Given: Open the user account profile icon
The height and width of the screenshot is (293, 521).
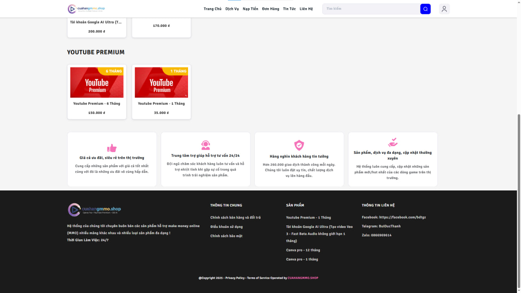Looking at the screenshot, I should click(444, 9).
